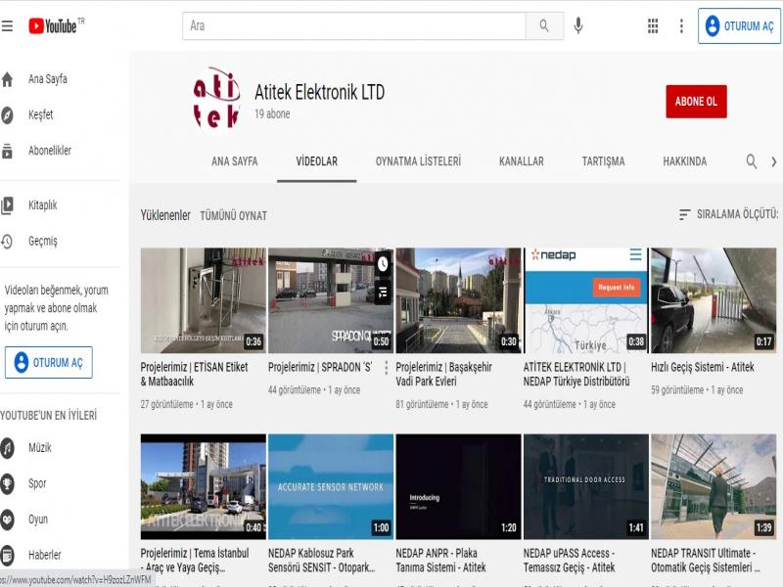The image size is (783, 587).
Task: Click the 19 abone subscriber count
Action: coord(272,113)
